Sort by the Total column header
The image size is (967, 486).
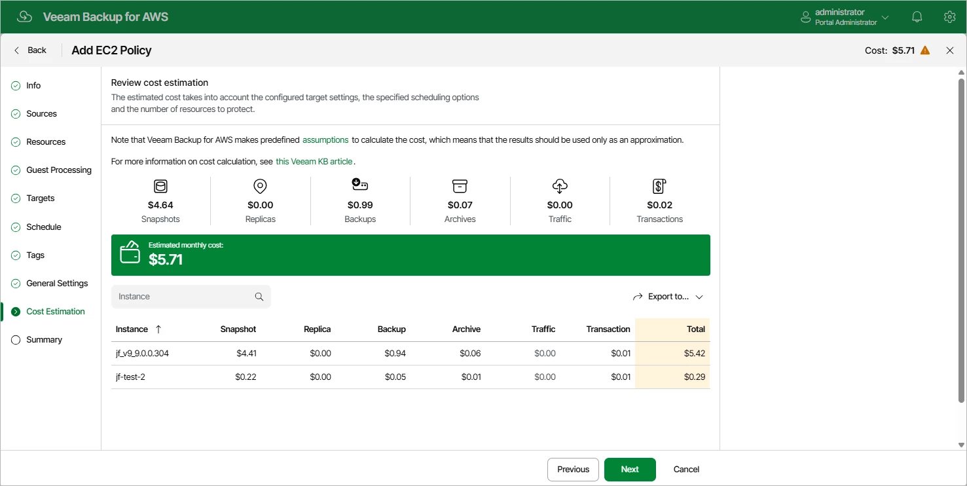(x=696, y=329)
